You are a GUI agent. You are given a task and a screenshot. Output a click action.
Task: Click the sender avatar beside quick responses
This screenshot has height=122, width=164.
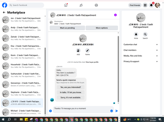pyautogui.click(x=52, y=100)
